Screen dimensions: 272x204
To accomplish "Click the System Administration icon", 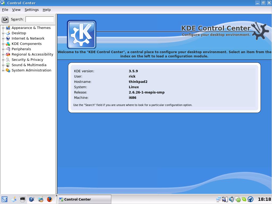I will pyautogui.click(x=8, y=70).
